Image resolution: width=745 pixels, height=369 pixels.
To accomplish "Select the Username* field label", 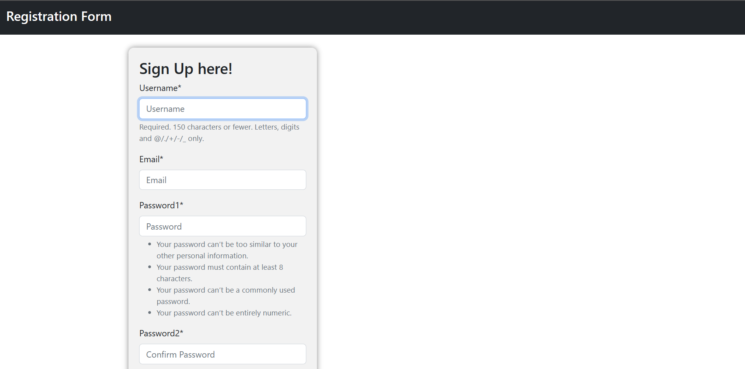I will click(x=160, y=88).
